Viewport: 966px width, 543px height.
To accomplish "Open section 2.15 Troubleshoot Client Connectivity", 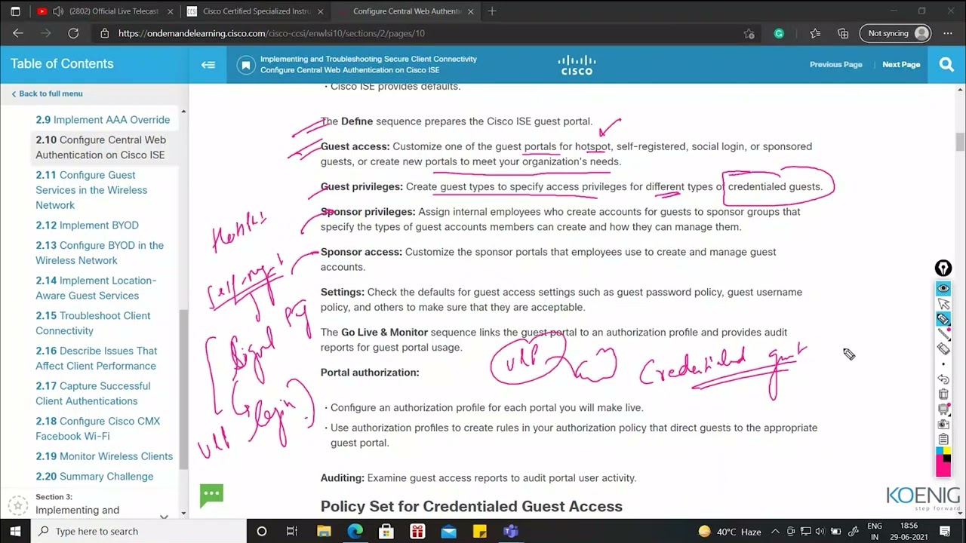I will pyautogui.click(x=93, y=324).
